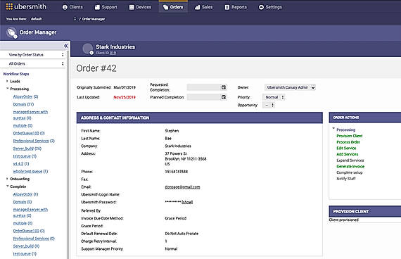Collapse the sidebar with double chevron
Viewport: 401px width, 259px height.
pyautogui.click(x=65, y=46)
